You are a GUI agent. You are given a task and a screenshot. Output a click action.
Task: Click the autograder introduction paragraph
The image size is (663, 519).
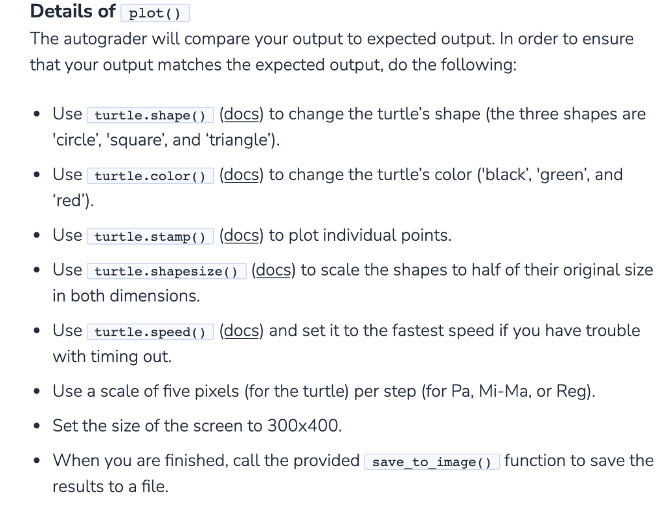point(331,52)
